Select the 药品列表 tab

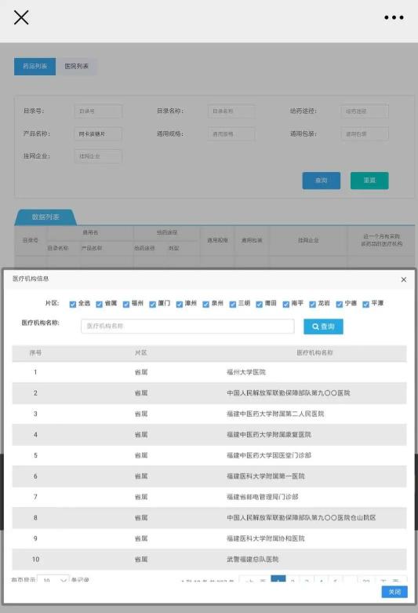point(35,67)
